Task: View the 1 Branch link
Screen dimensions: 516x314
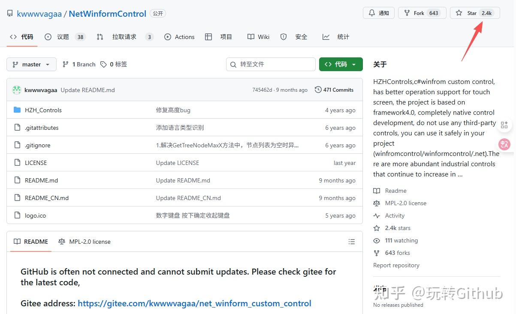Action: click(x=79, y=64)
